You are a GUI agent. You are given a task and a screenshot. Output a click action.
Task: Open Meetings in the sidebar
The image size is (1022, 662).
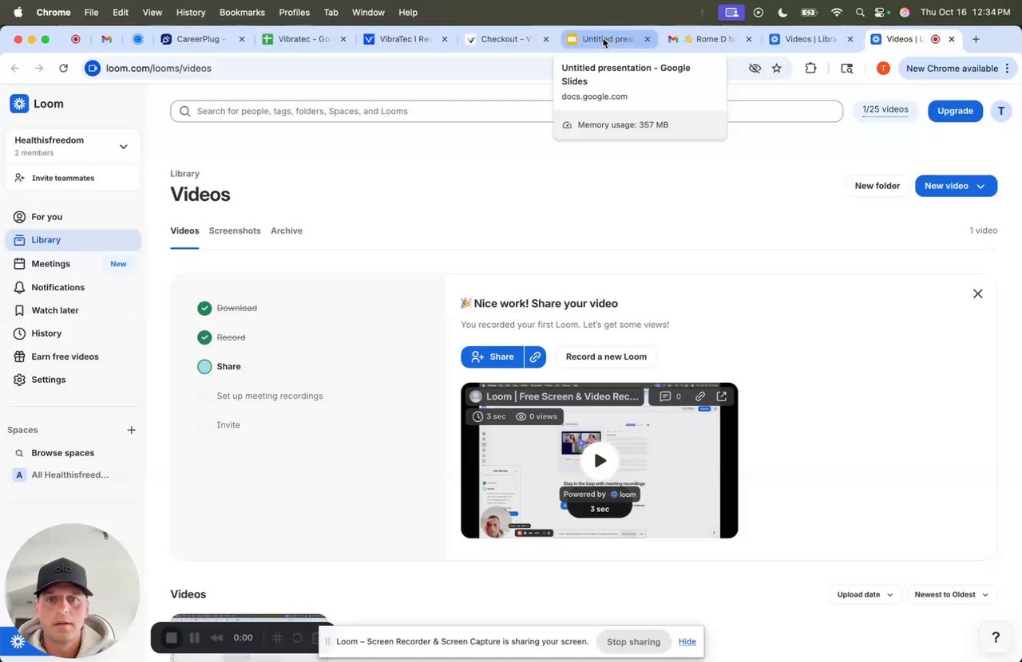click(x=73, y=264)
